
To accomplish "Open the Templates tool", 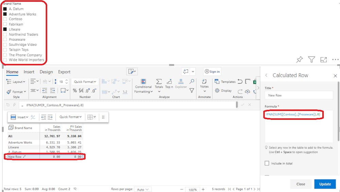I will [225, 82].
